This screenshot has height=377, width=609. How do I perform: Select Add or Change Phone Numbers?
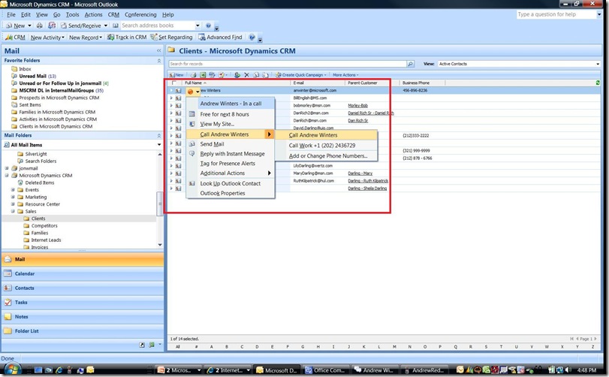(326, 156)
